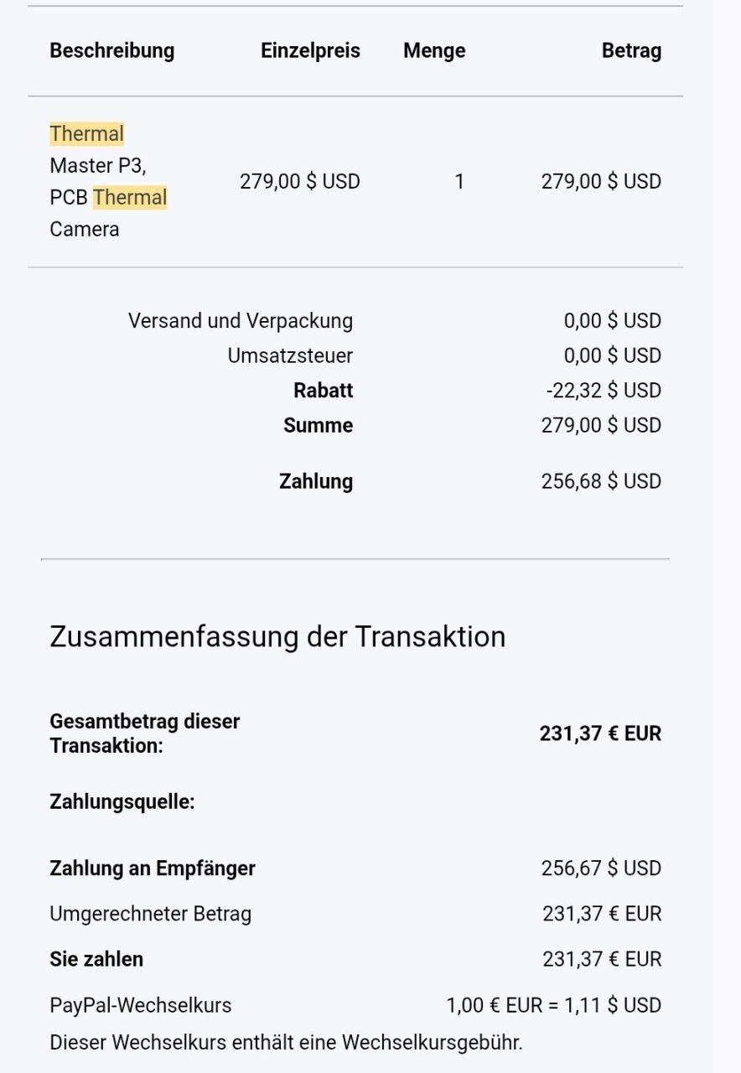Click the bold total 231,37 € EUR
This screenshot has width=741, height=1073.
600,733
